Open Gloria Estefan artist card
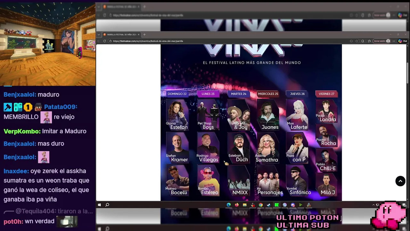Image resolution: width=410 pixels, height=231 pixels. [x=177, y=115]
